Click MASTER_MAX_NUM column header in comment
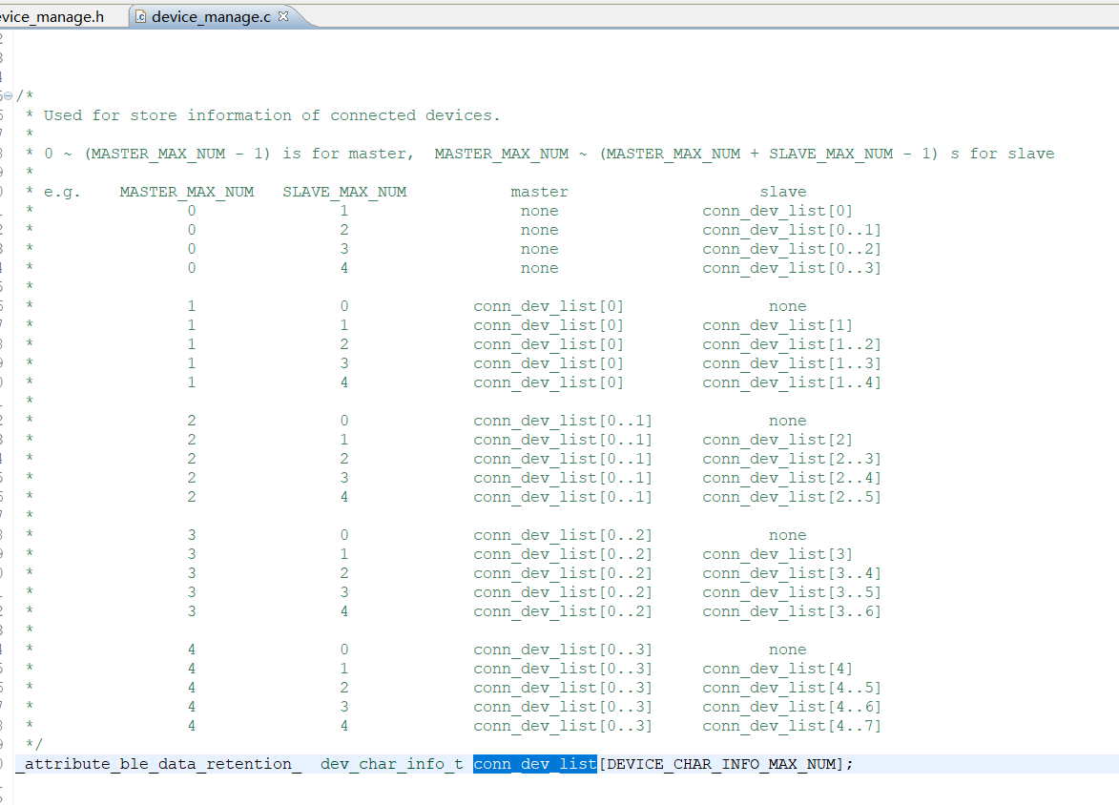This screenshot has height=805, width=1119. coord(186,191)
